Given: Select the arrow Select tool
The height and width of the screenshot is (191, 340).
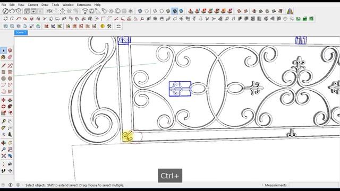Looking at the screenshot, I should tap(3, 51).
